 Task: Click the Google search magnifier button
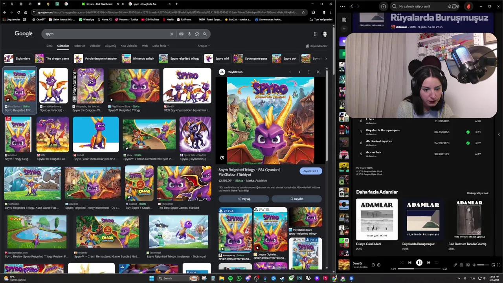coord(205,34)
